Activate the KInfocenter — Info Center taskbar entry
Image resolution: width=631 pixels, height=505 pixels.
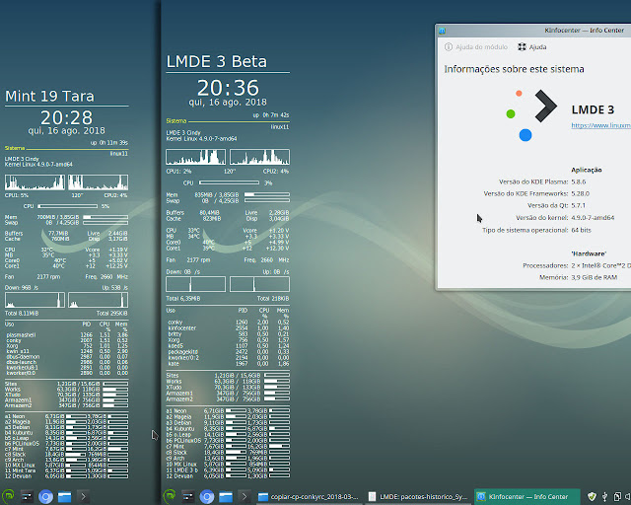tap(527, 496)
